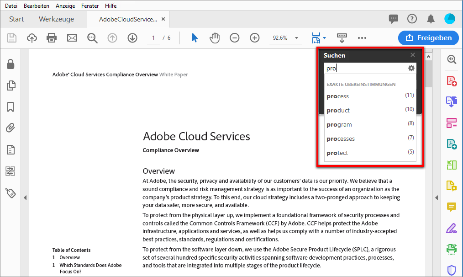Click the search field containing pro
Viewport: 463px width, 277px height.
coord(366,68)
